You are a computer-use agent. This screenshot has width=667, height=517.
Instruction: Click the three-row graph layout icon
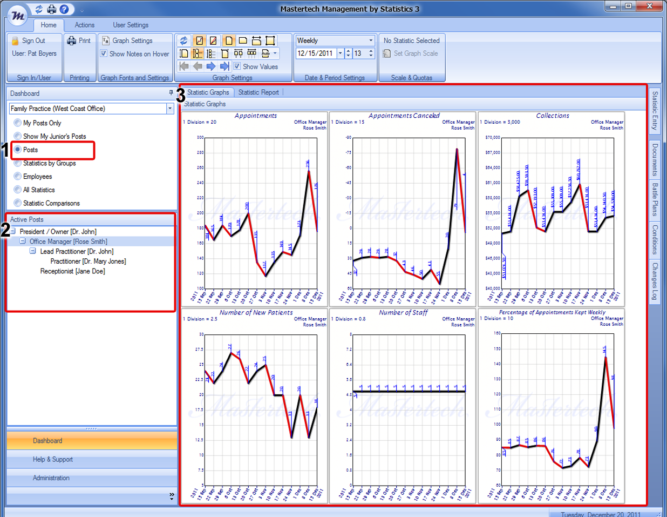click(211, 53)
